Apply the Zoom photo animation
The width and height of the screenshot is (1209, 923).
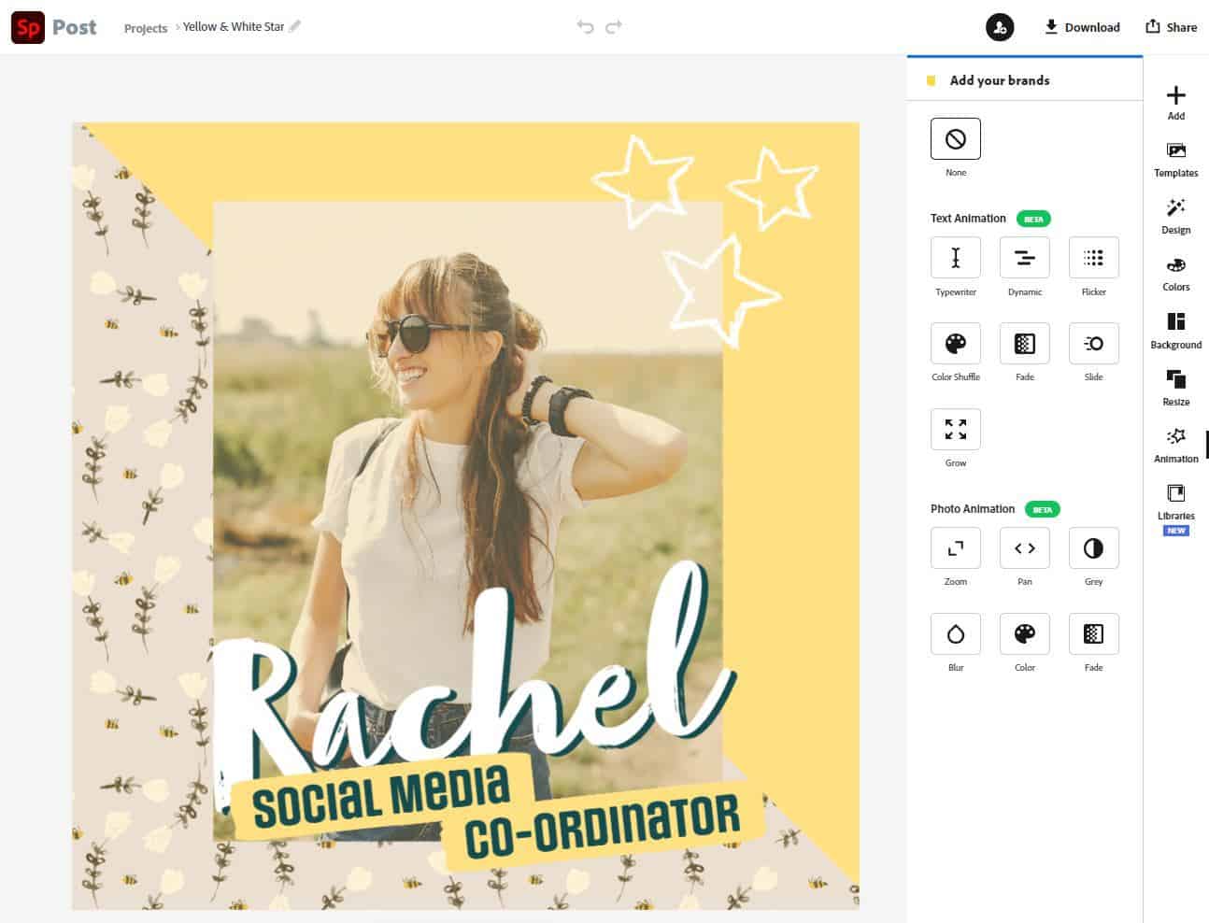pos(955,548)
